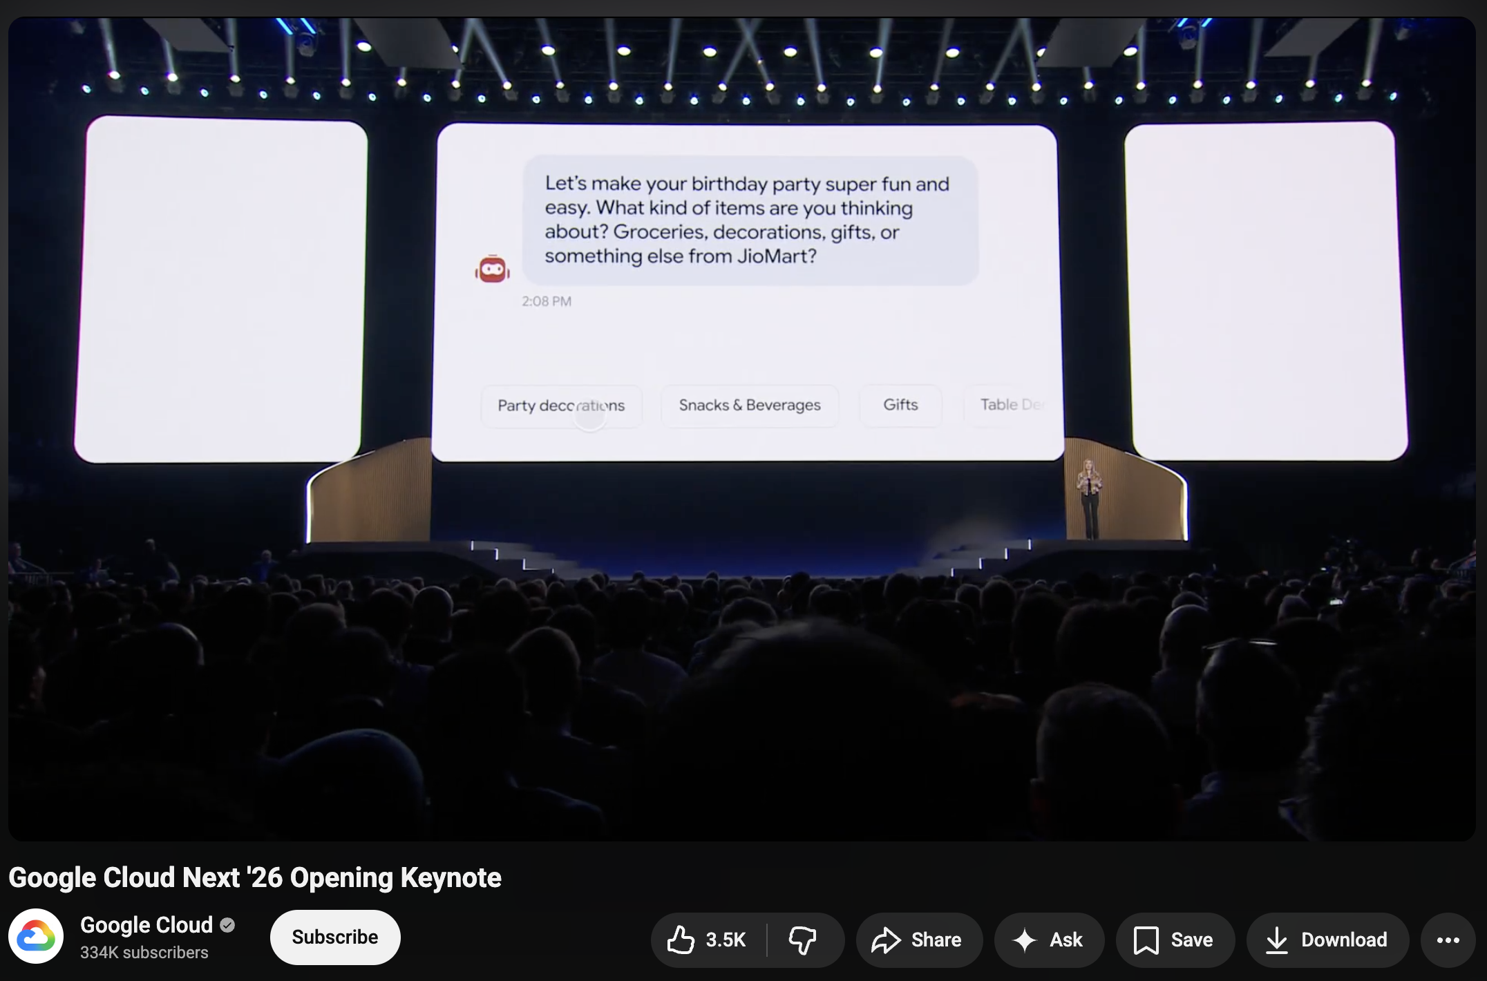This screenshot has width=1487, height=981.
Task: Click the video player to pause playback
Action: [742, 429]
